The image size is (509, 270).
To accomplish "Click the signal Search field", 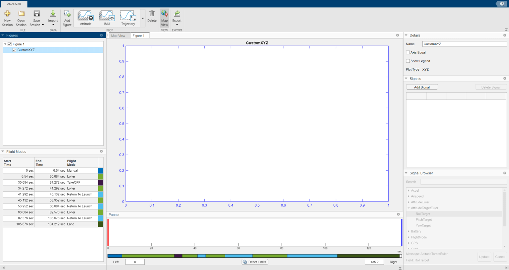I will pos(463,182).
